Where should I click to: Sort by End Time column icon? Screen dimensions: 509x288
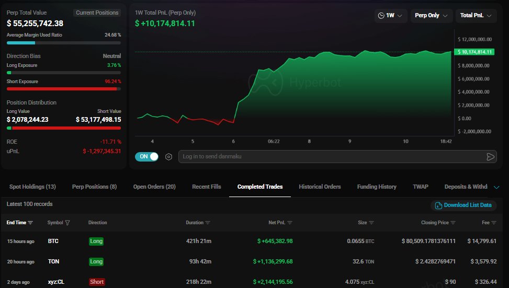pos(30,223)
